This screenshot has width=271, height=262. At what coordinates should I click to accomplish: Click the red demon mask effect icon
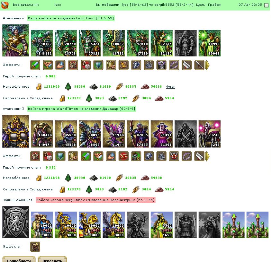174,156
